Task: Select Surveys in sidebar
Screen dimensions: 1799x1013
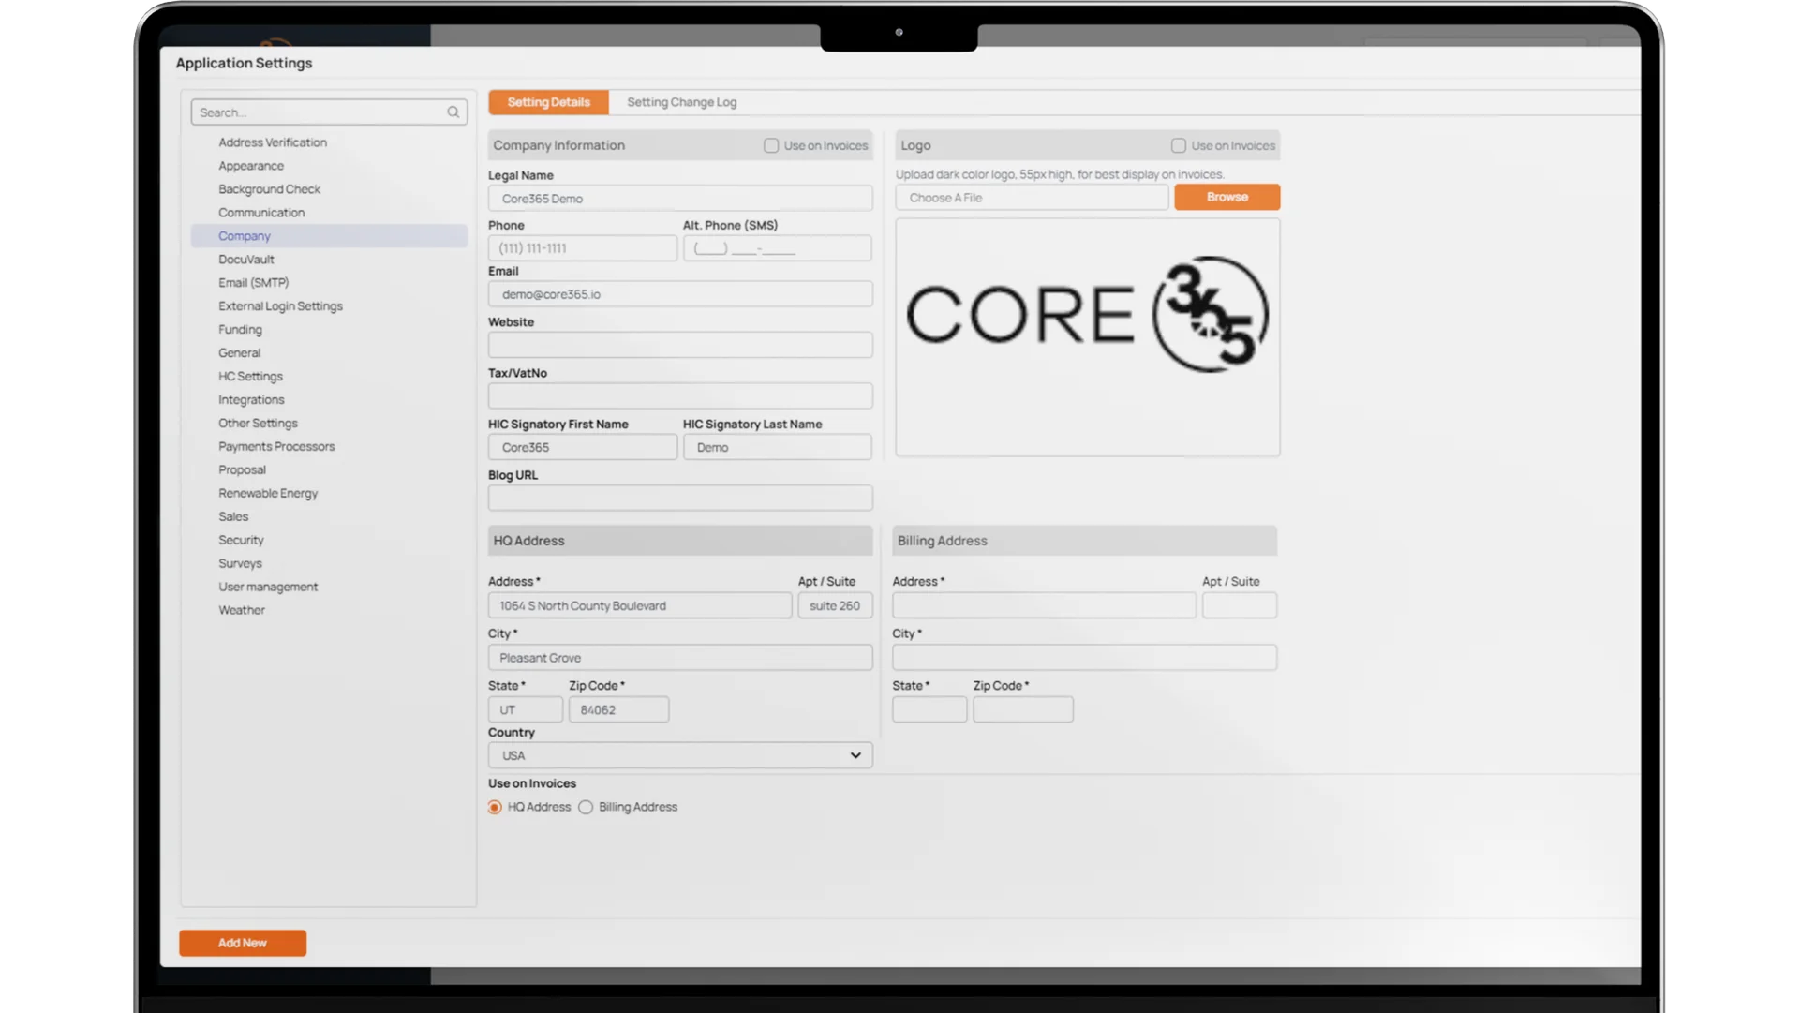Action: click(x=241, y=564)
